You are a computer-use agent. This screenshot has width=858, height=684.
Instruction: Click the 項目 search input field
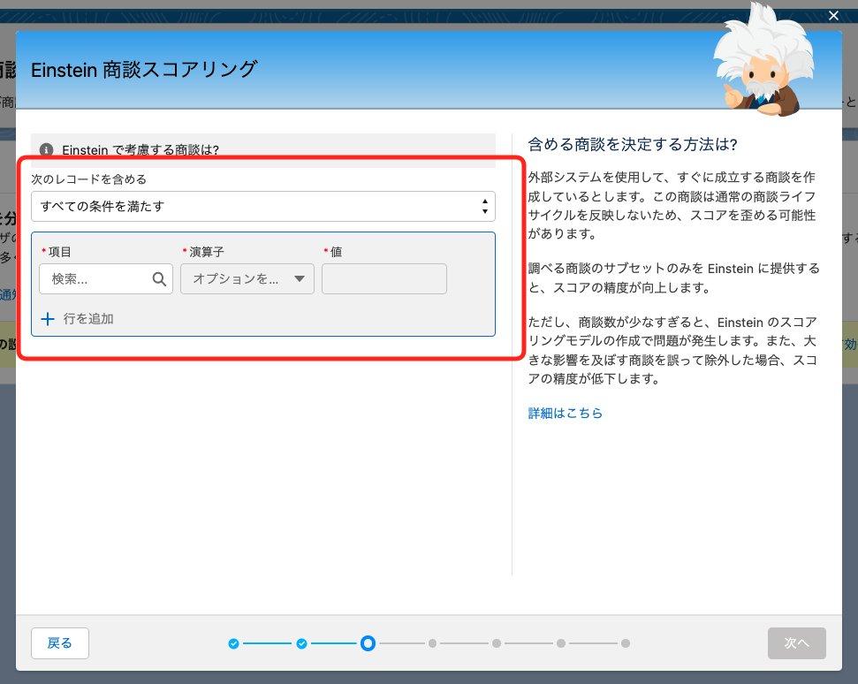click(x=106, y=279)
